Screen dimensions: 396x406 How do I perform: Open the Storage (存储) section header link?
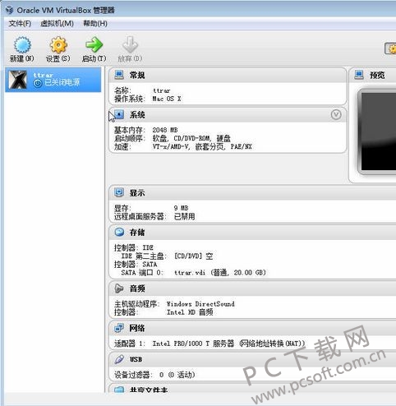137,233
